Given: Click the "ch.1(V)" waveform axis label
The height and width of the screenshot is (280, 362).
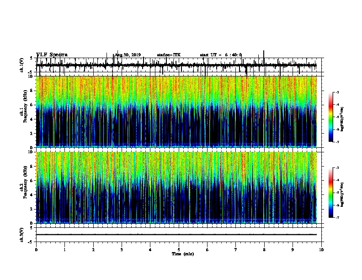Looking at the screenshot, I should point(21,65).
